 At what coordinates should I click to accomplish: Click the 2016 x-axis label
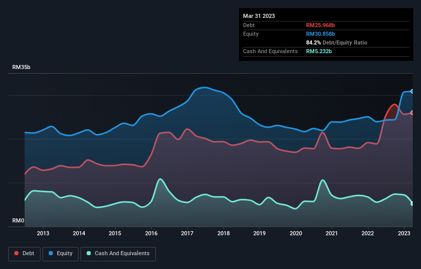pyautogui.click(x=151, y=233)
